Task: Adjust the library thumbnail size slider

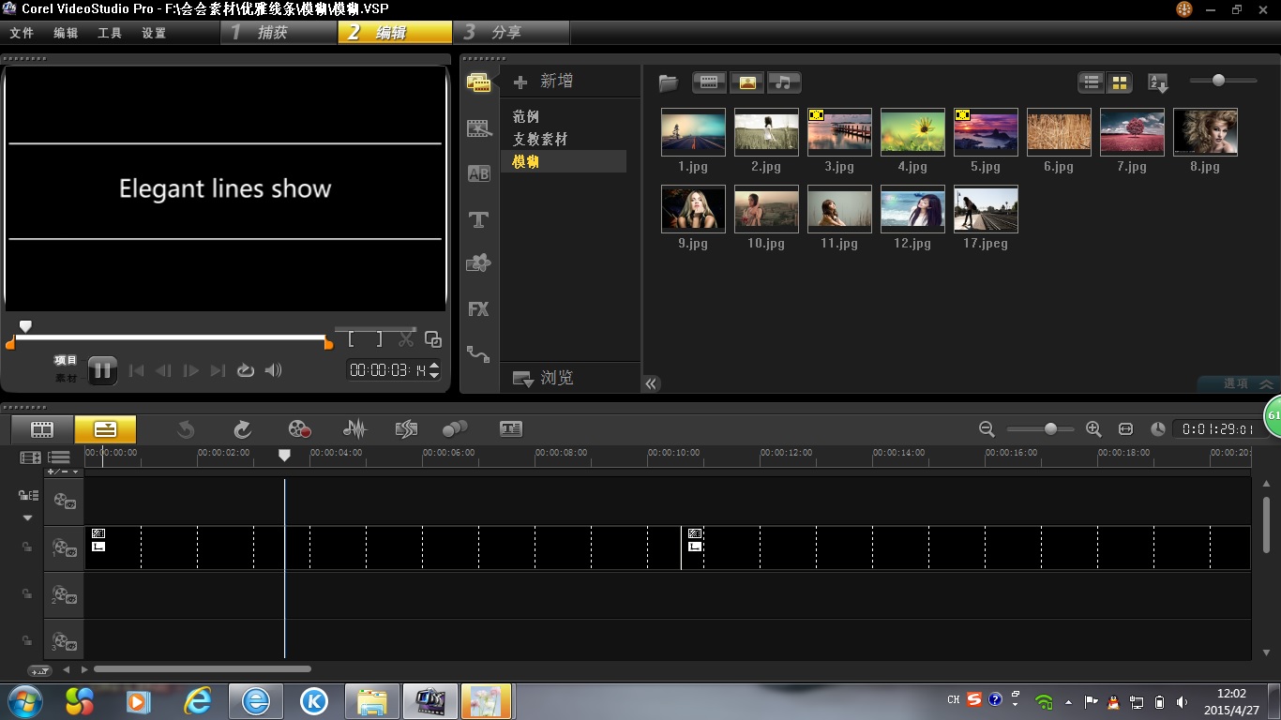Action: click(1218, 81)
